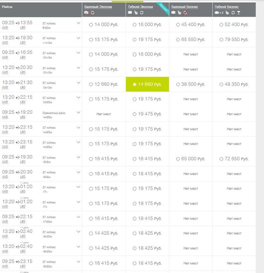Open Базовый Эконом fare description
264x273 pixels.
(98, 7)
